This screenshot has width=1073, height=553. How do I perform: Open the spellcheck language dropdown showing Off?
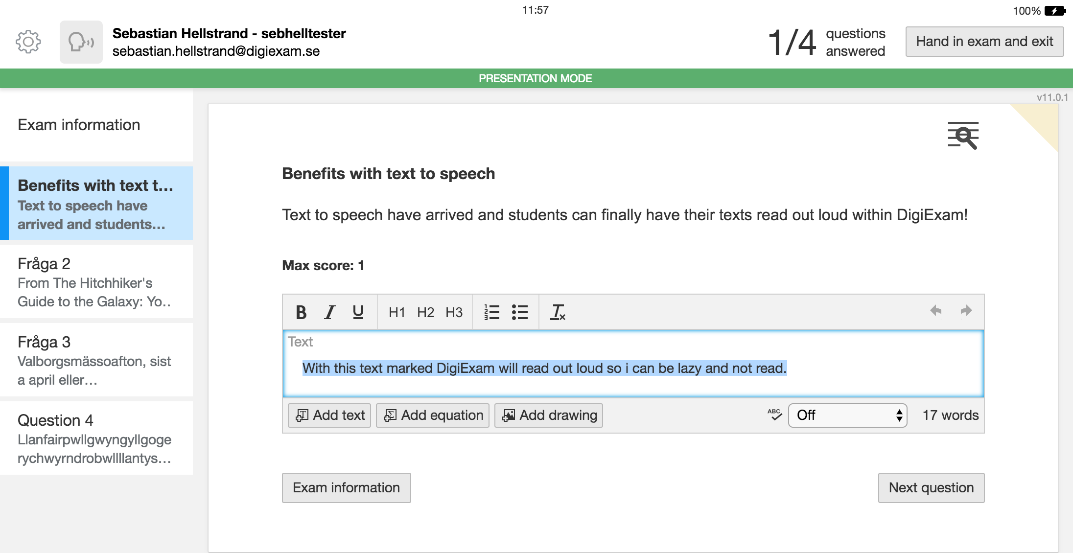847,415
